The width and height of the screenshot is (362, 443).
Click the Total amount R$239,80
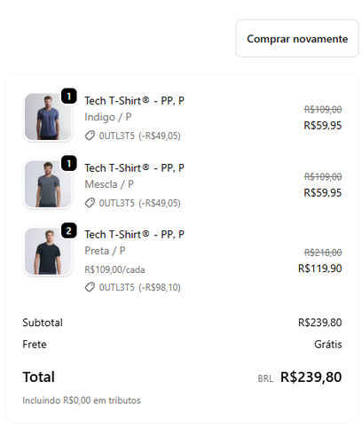[311, 377]
